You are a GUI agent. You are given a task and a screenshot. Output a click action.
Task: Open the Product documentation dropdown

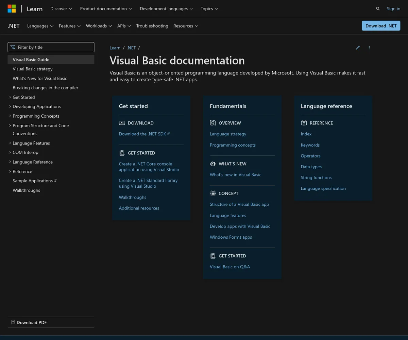(x=106, y=9)
